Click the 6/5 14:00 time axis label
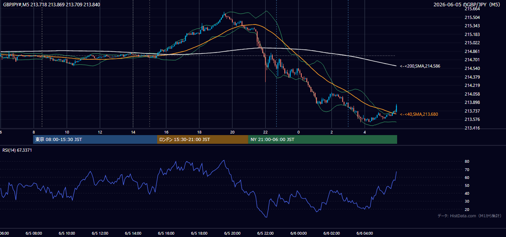The width and height of the screenshot is (506, 237). (133, 233)
